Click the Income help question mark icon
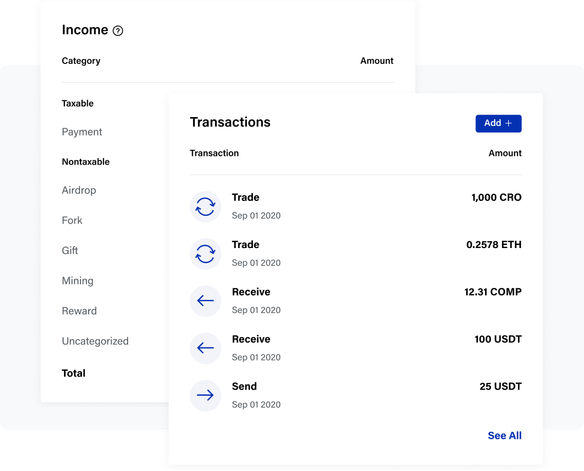Image resolution: width=584 pixels, height=471 pixels. 118,31
